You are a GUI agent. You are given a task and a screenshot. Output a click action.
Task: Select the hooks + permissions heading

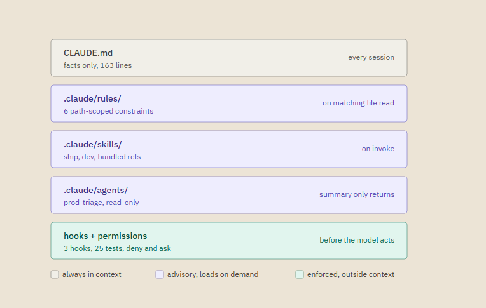point(106,236)
